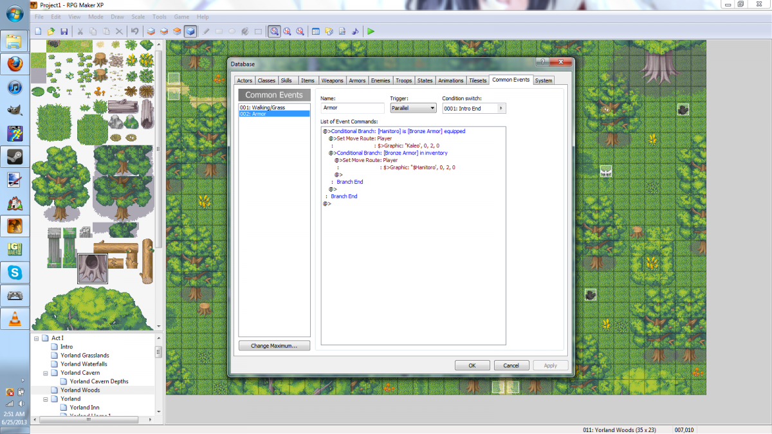Collapse the Yorland Cavern tree node

pyautogui.click(x=46, y=373)
